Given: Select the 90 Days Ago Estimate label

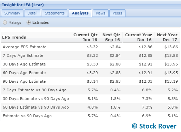Looking at the screenshot, I should [24, 81].
